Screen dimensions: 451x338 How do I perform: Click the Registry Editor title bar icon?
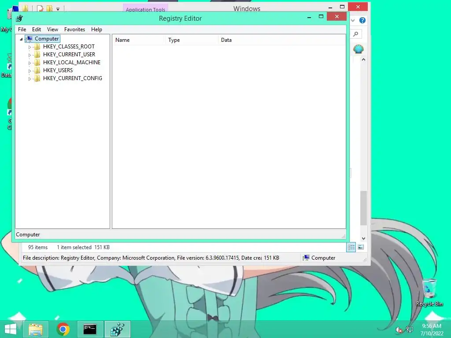point(19,18)
